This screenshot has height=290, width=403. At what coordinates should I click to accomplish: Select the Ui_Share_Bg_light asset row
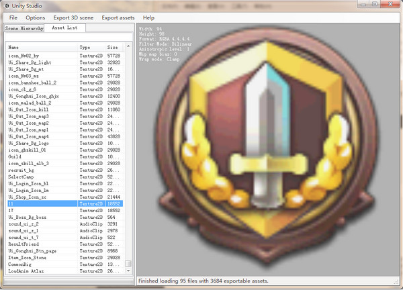coord(65,62)
